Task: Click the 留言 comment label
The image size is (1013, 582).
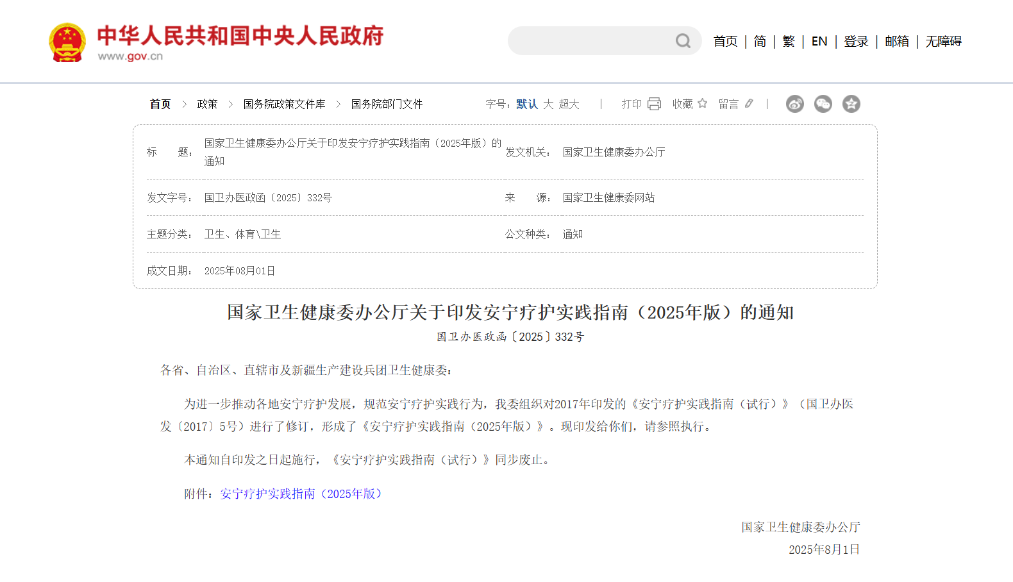Action: click(x=728, y=104)
